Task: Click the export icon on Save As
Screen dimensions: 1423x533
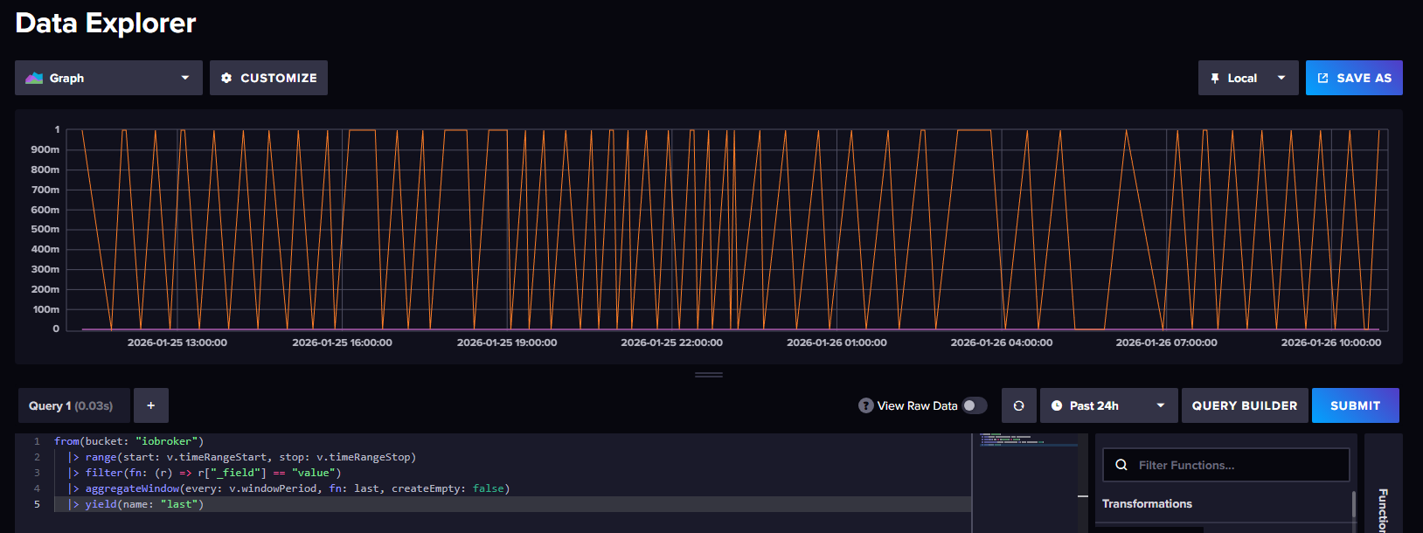Action: coord(1322,78)
